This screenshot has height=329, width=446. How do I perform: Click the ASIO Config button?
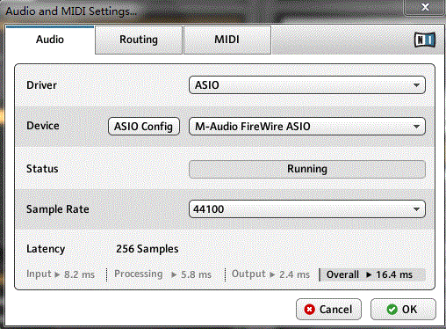click(x=144, y=127)
